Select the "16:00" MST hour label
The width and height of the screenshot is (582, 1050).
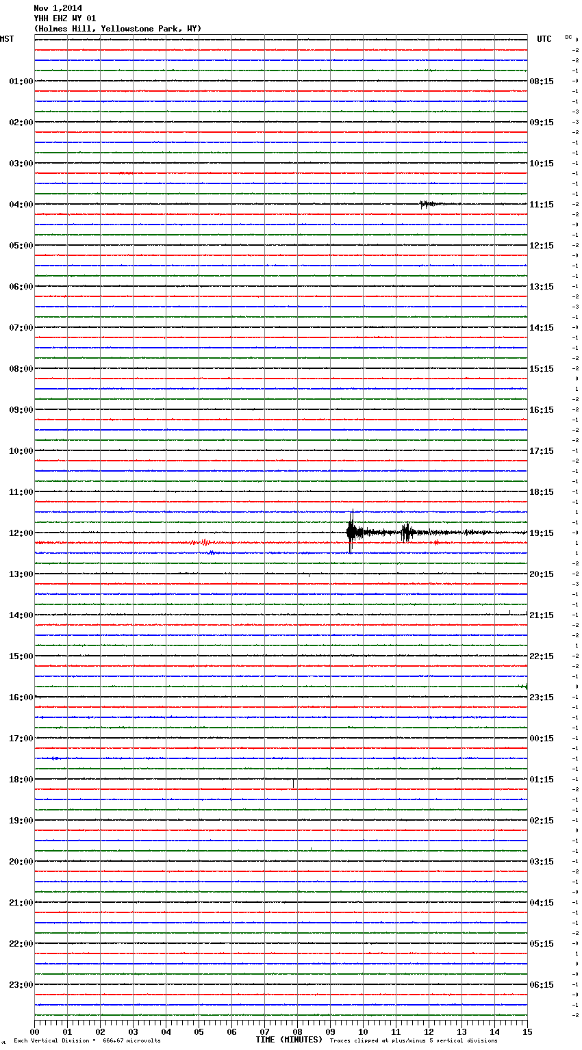[21, 697]
